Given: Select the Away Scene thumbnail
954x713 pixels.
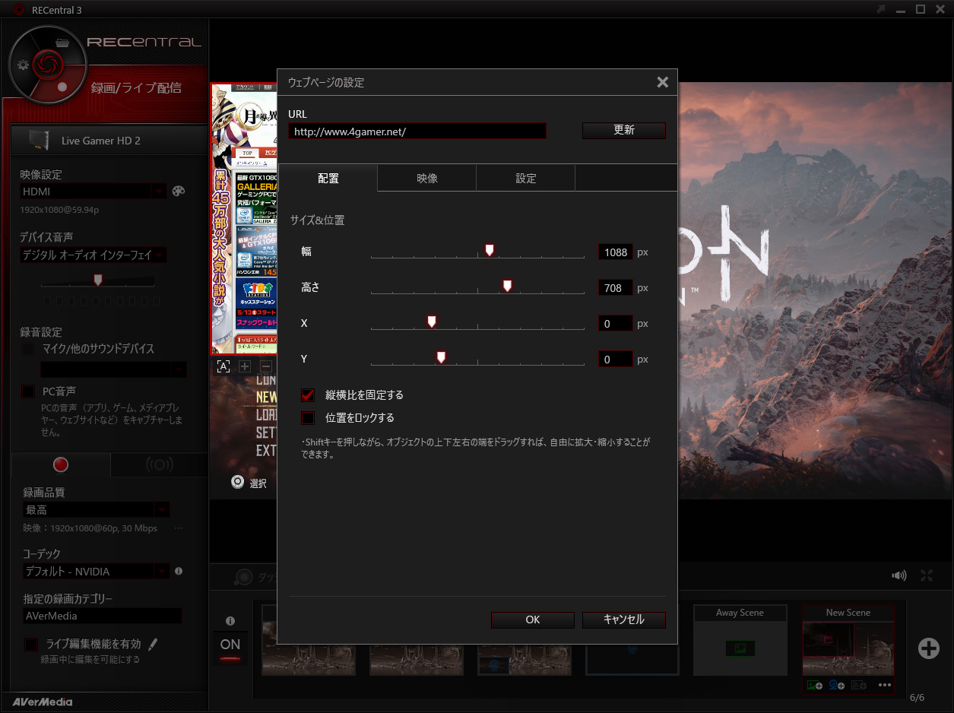Looking at the screenshot, I should pos(740,641).
